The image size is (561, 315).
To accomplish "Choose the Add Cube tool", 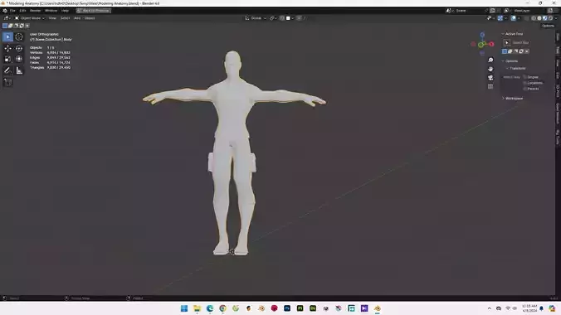I will (7, 83).
